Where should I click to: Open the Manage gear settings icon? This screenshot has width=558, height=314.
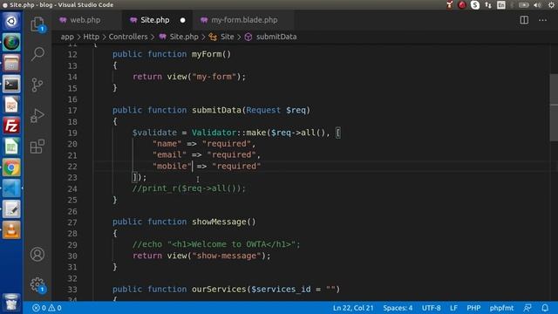click(37, 285)
